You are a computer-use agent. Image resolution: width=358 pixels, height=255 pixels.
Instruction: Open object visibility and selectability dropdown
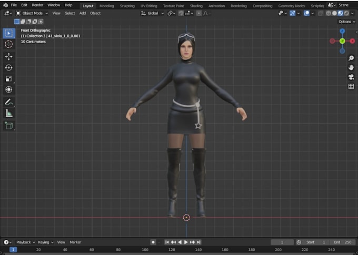(x=283, y=13)
